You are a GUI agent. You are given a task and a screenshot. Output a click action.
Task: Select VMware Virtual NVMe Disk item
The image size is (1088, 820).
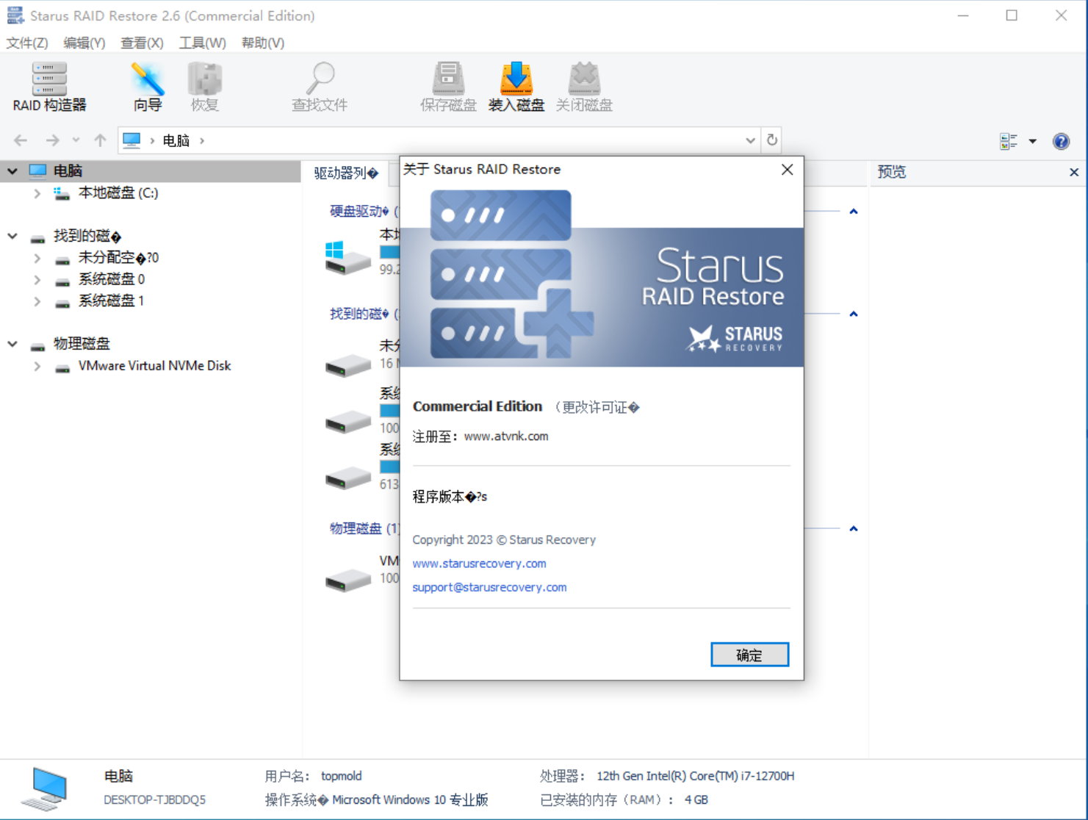point(154,366)
